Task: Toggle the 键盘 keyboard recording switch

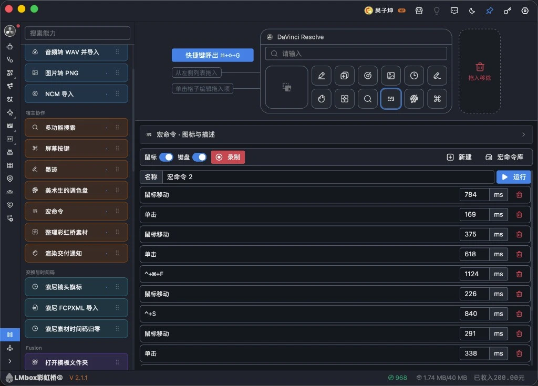Action: coord(199,157)
